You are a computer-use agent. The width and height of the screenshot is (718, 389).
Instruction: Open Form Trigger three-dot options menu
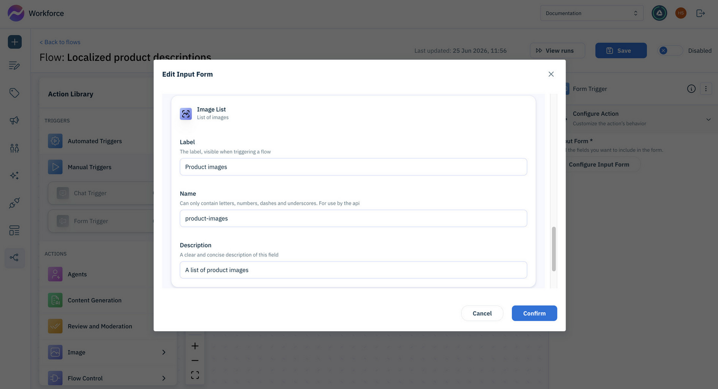click(706, 89)
